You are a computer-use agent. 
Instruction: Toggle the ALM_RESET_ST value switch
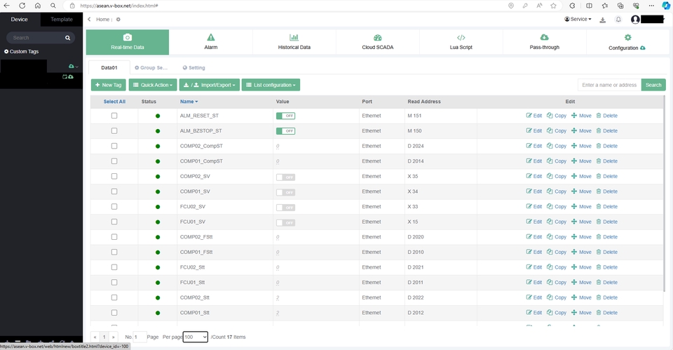[285, 116]
